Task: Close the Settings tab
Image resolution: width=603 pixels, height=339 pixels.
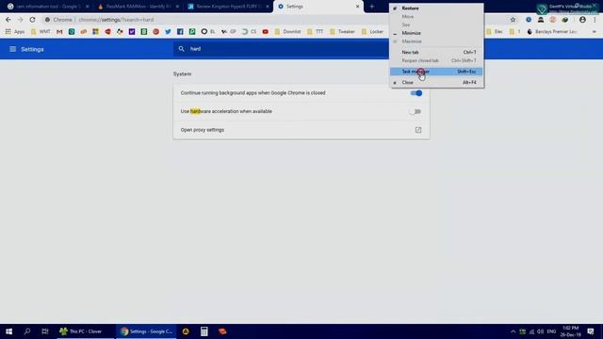Action: coord(357,7)
